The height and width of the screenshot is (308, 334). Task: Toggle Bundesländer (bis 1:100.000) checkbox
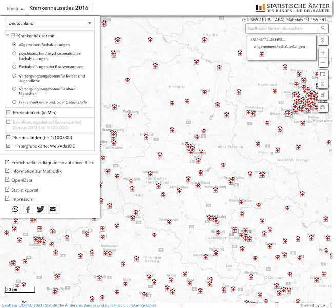[x=8, y=137]
